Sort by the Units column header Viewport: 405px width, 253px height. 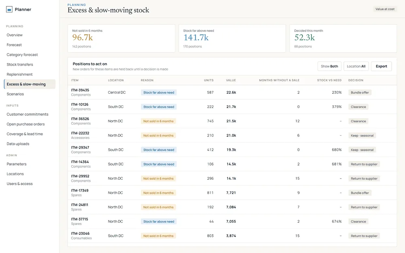click(209, 80)
